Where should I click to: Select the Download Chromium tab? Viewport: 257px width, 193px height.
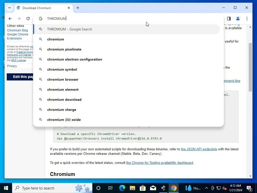pos(44,8)
